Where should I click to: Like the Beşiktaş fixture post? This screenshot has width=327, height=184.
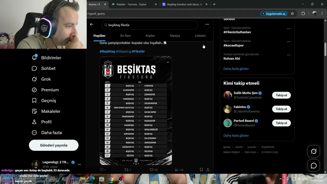pyautogui.click(x=154, y=170)
